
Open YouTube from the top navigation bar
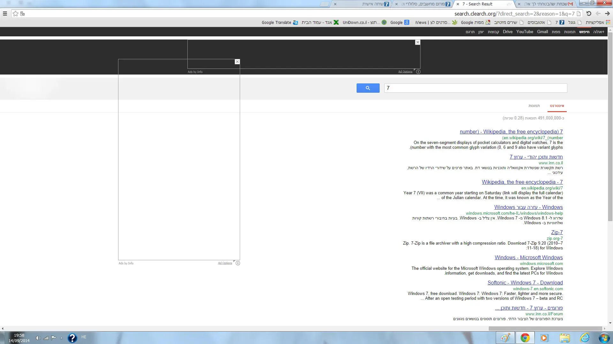525,32
